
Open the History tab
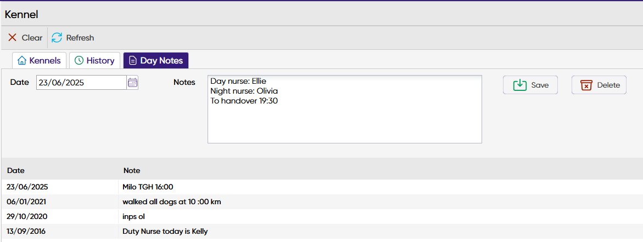[94, 60]
